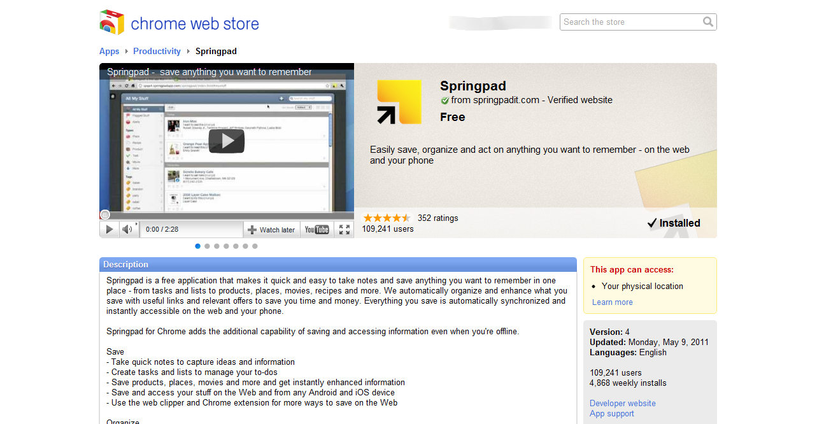
Task: Click the video time display 0:00 / 2:28
Action: (x=162, y=229)
